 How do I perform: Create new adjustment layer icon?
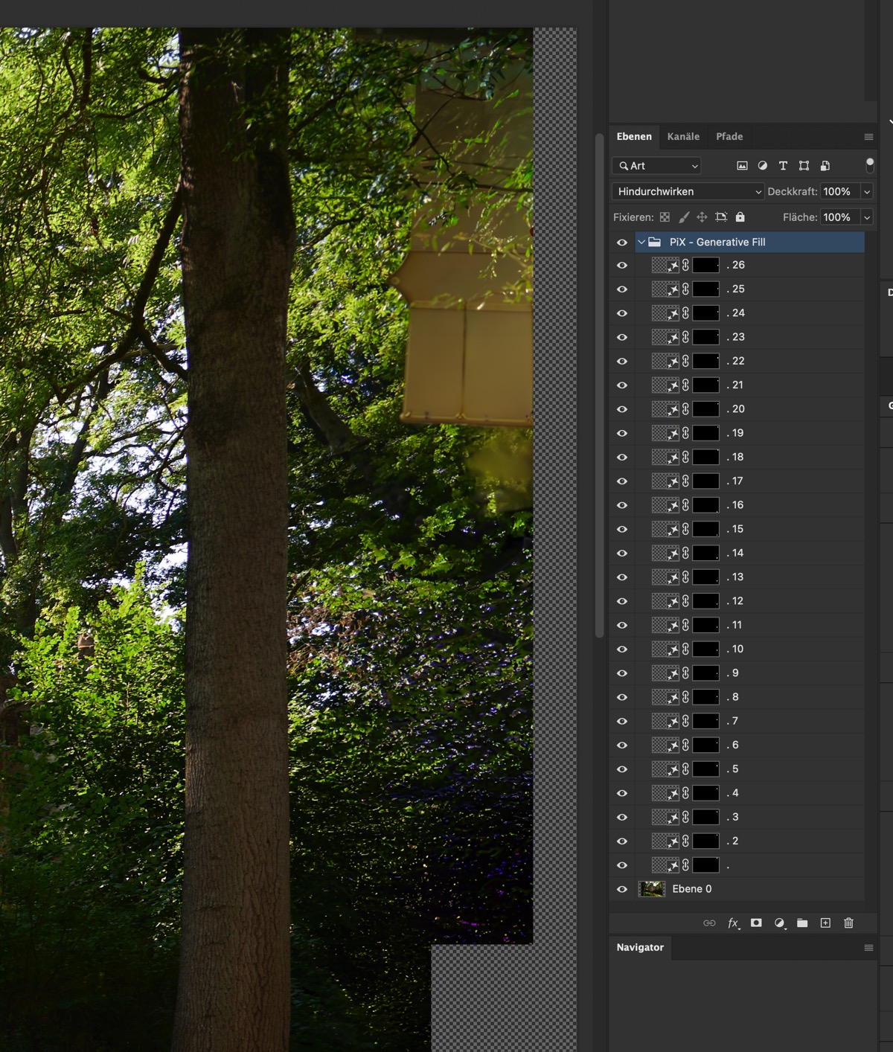tap(779, 923)
